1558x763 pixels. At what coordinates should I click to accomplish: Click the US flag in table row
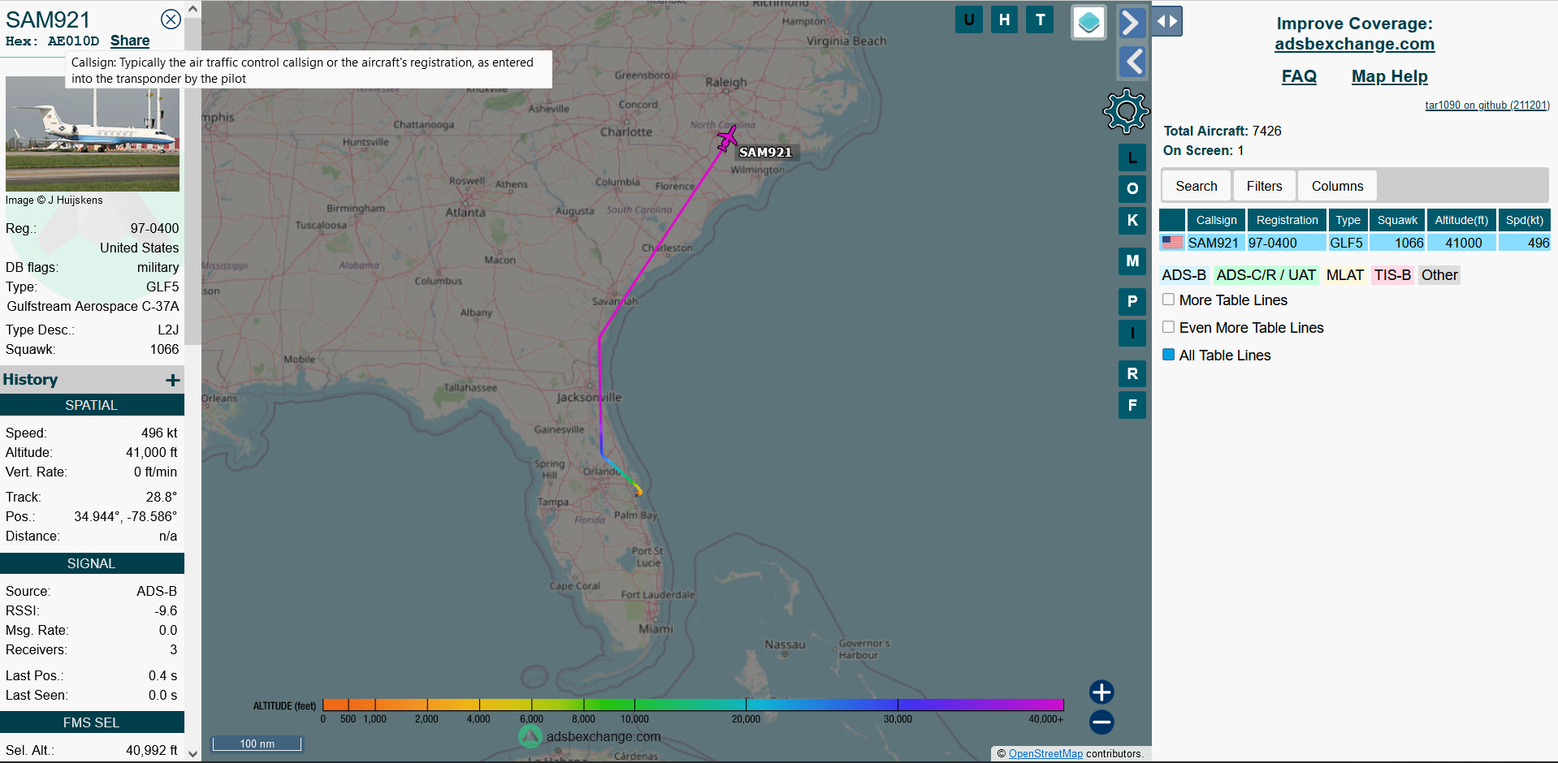click(1172, 242)
